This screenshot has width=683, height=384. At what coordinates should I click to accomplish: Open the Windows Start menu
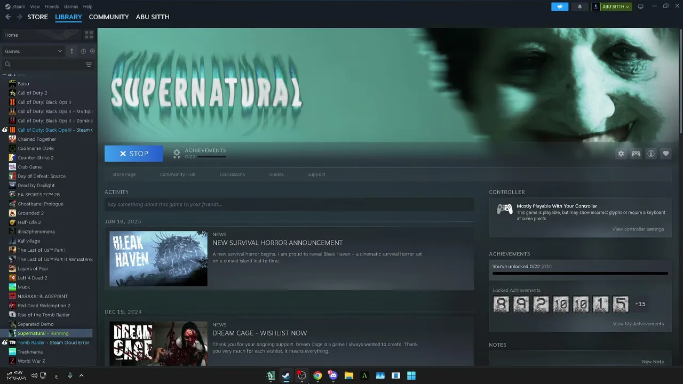click(x=411, y=375)
